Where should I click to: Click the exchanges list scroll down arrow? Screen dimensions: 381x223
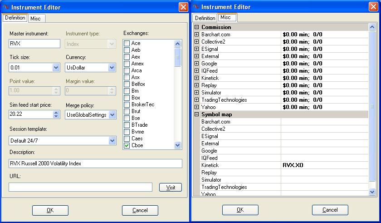pyautogui.click(x=178, y=145)
